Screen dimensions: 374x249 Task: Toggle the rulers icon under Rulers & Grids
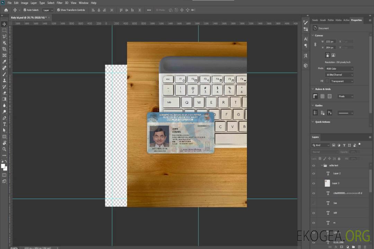point(315,96)
